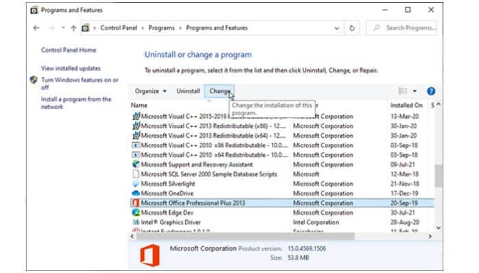Image resolution: width=479 pixels, height=273 pixels.
Task: Open Install a program from the network
Action: click(76, 103)
